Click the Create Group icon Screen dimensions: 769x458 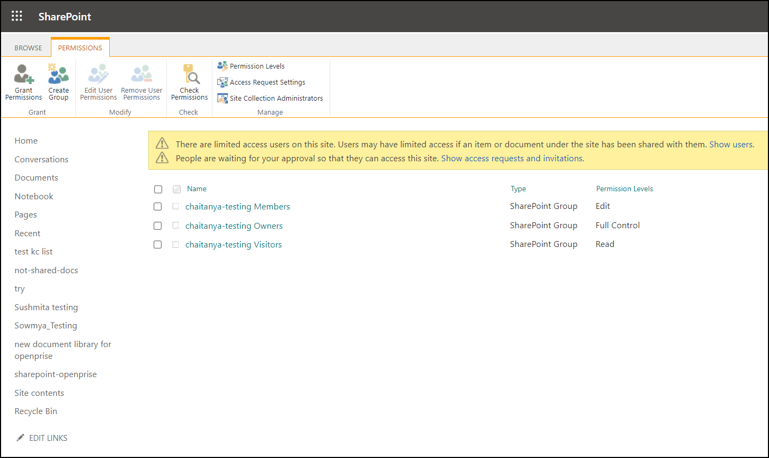tap(58, 74)
